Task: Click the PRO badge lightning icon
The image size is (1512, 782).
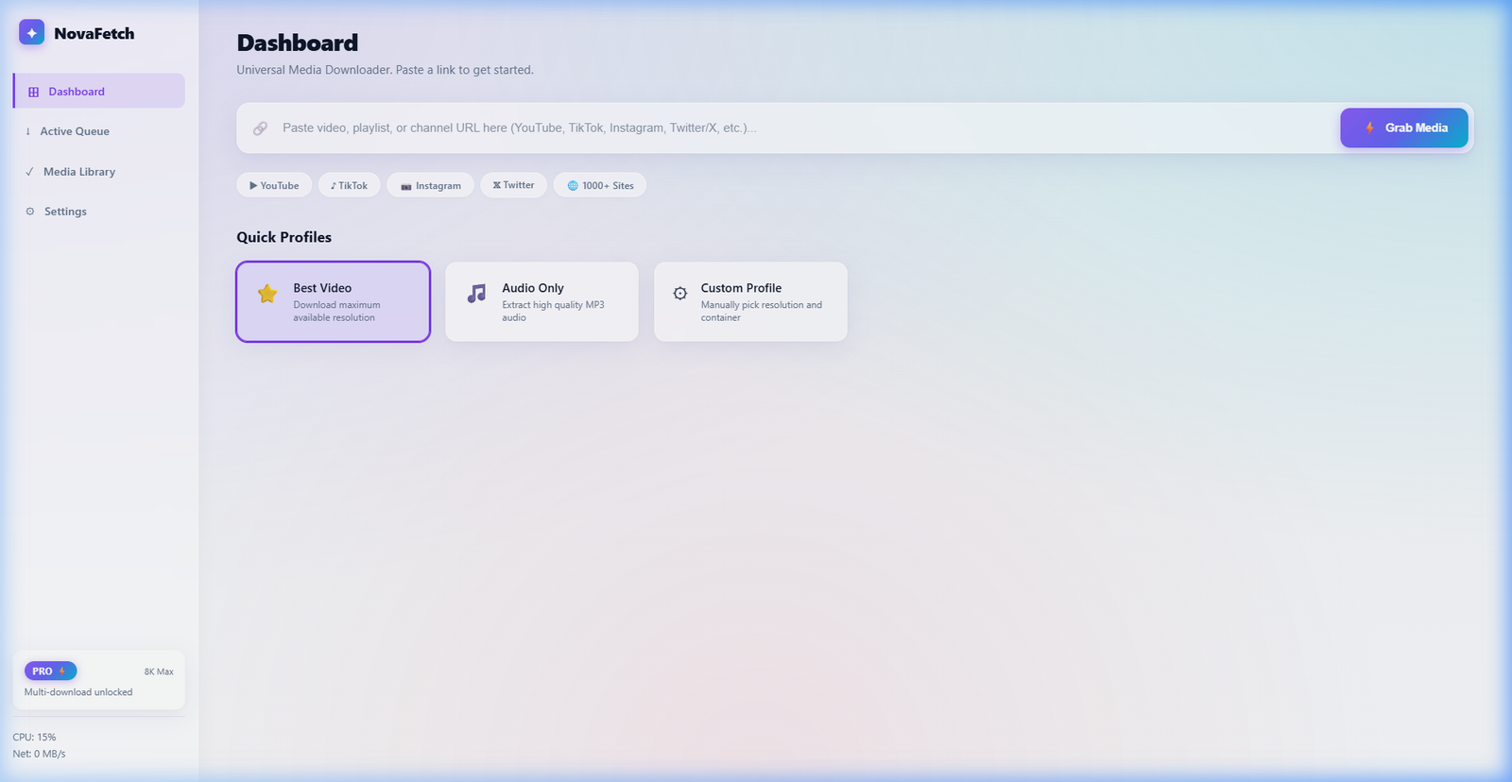Action: coord(62,671)
